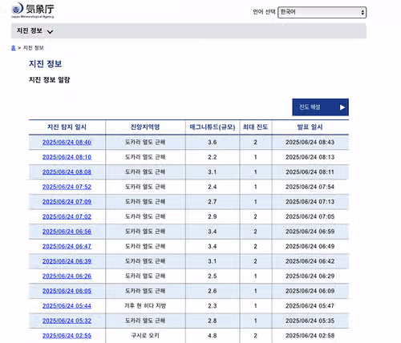The height and width of the screenshot is (343, 401).
Task: Open the 2025/06/24 07:09 earthquake details
Action: 67,202
